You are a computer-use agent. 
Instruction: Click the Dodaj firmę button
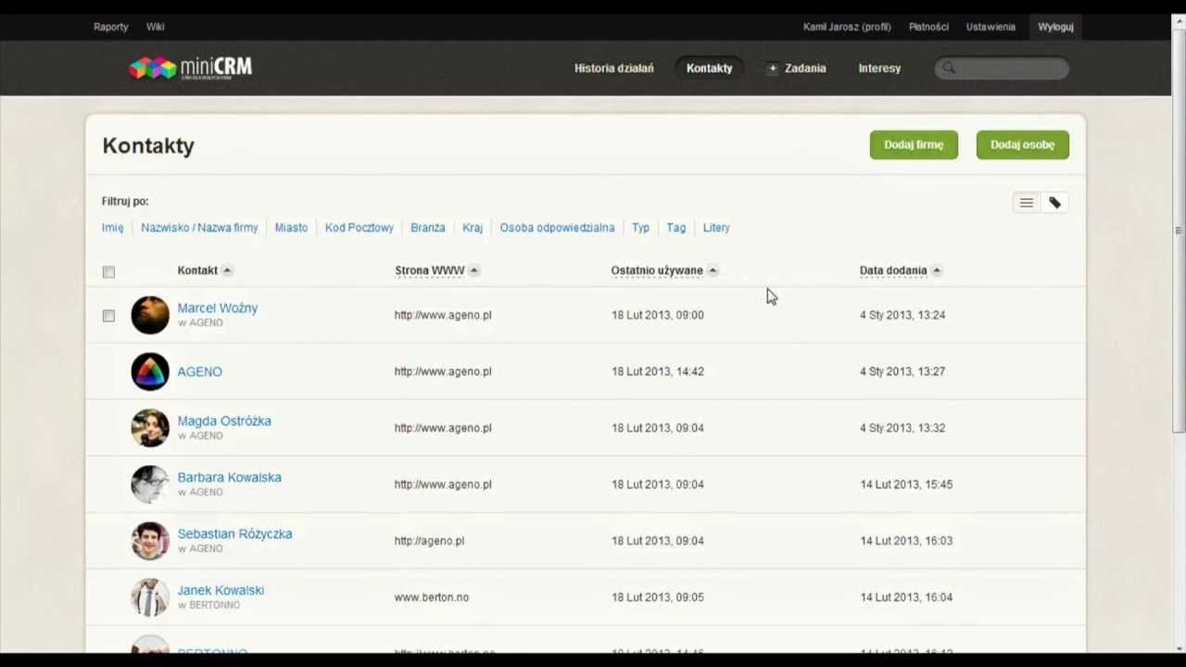click(914, 145)
